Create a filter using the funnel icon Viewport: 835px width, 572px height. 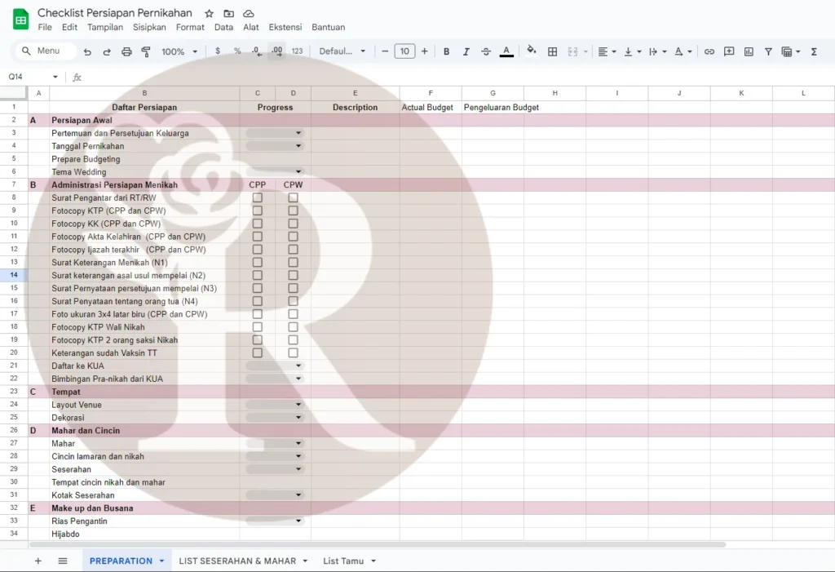pyautogui.click(x=768, y=51)
